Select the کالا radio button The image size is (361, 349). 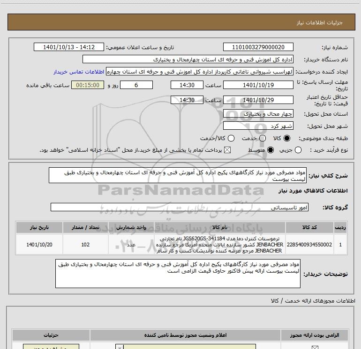(x=287, y=138)
